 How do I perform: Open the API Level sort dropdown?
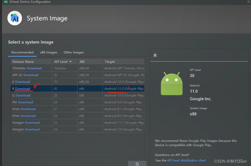70,61
